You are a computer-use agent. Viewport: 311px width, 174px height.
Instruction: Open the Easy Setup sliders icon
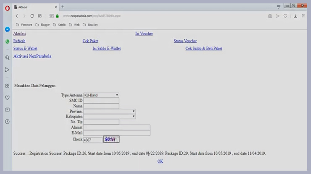tap(303, 16)
